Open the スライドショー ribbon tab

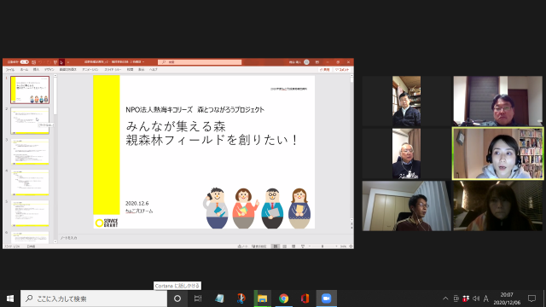pyautogui.click(x=113, y=70)
